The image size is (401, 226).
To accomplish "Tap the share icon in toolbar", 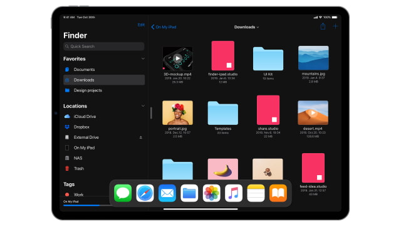I will click(x=323, y=26).
